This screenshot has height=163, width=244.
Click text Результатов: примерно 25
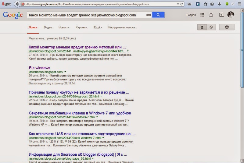pos(52,38)
